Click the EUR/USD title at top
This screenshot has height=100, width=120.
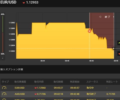coord(8,2)
